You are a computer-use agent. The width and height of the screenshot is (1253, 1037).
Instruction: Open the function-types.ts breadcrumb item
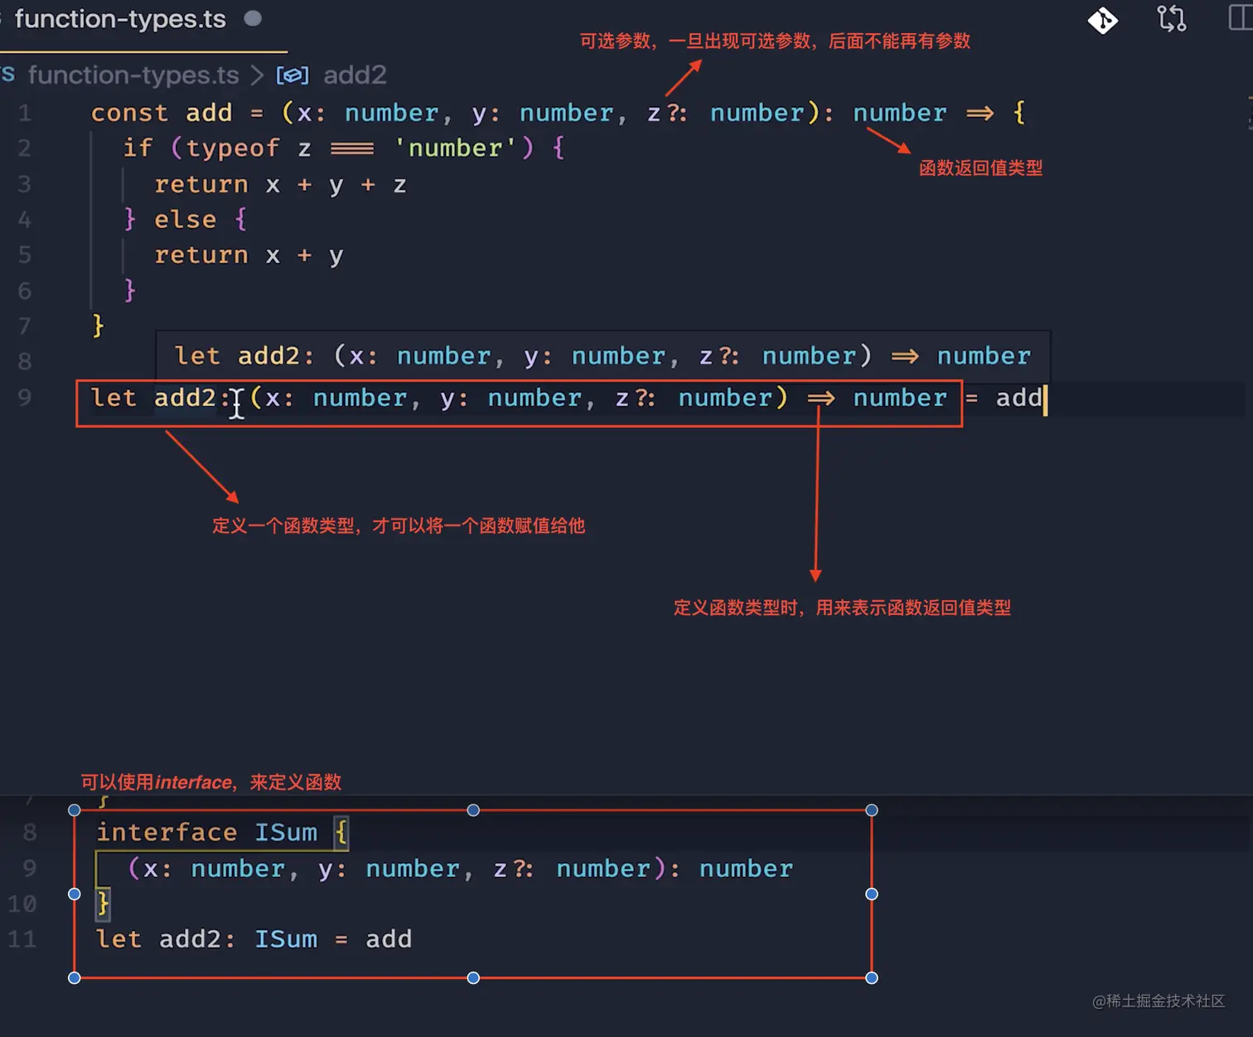tap(133, 75)
